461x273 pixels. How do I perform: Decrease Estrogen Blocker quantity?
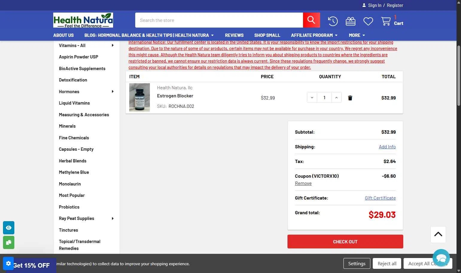pyautogui.click(x=312, y=98)
